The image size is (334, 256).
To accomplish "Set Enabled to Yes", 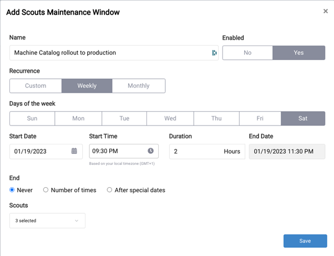I will click(x=298, y=53).
